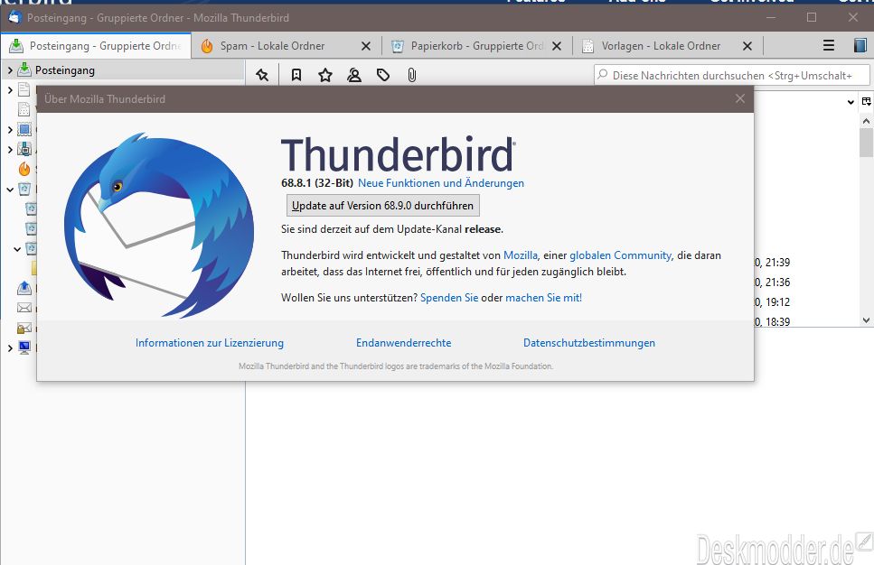Toggle the address book contacts quick filter
This screenshot has width=874, height=565.
(x=354, y=75)
